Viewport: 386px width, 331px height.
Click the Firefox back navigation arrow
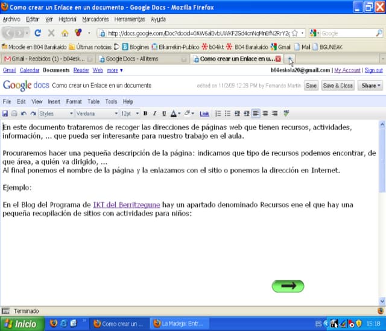coord(8,33)
